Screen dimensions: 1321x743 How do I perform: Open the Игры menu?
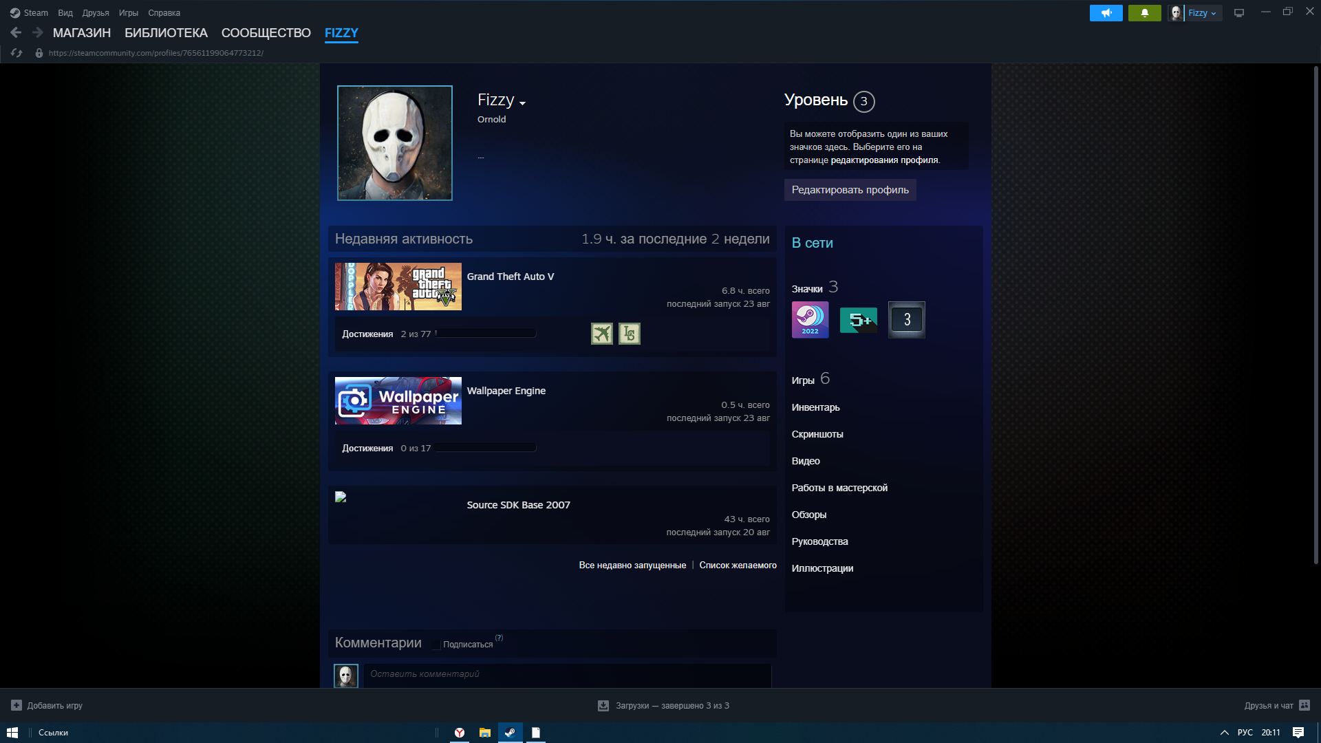(129, 13)
